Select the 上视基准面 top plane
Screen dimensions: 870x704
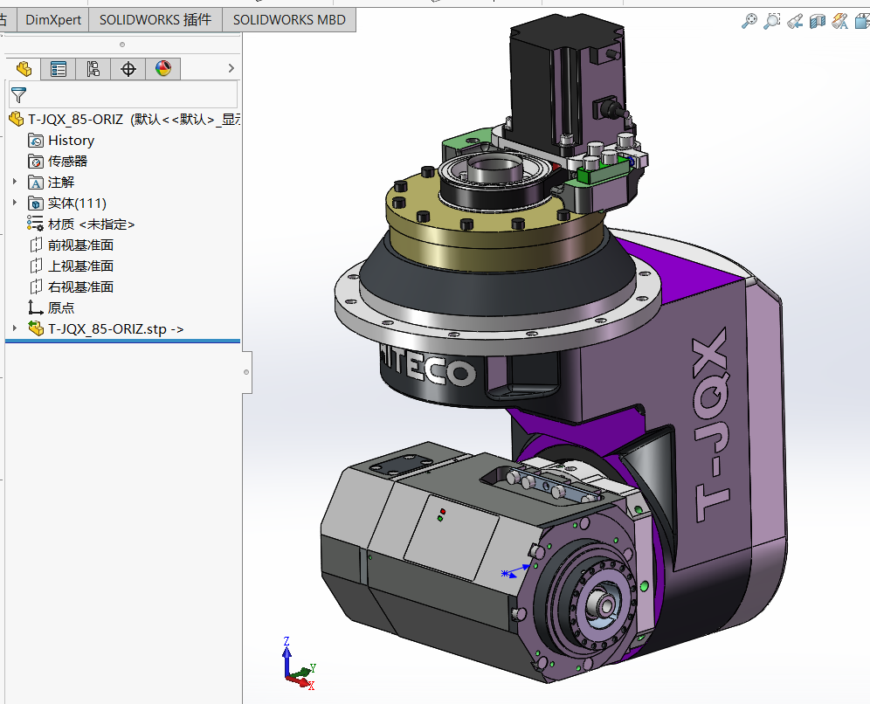click(x=81, y=266)
